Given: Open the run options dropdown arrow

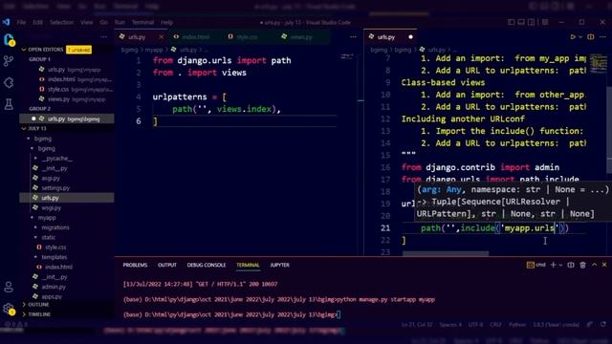Looking at the screenshot, I should pos(580,36).
